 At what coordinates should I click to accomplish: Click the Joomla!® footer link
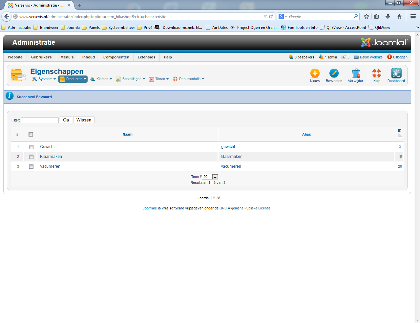pyautogui.click(x=150, y=208)
